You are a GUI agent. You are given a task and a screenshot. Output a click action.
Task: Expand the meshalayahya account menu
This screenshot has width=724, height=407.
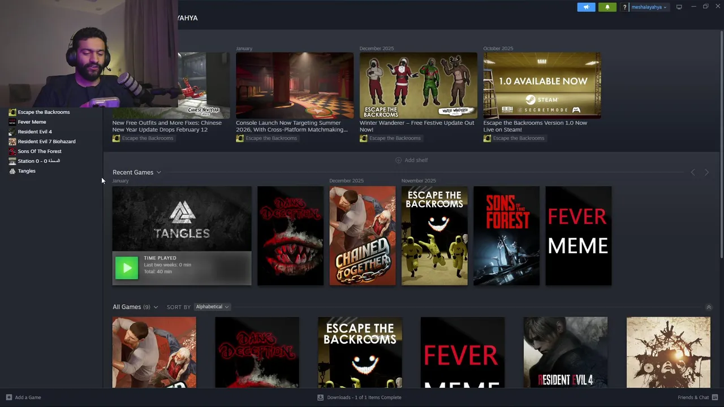click(x=649, y=7)
